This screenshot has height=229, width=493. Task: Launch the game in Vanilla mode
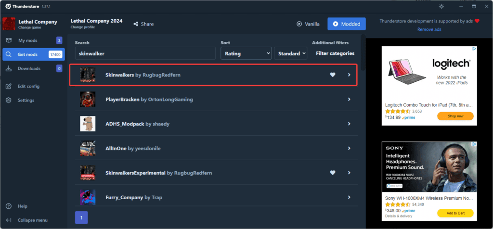click(308, 24)
